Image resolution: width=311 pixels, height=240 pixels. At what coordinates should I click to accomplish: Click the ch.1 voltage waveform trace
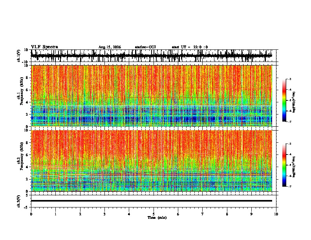tap(151, 55)
